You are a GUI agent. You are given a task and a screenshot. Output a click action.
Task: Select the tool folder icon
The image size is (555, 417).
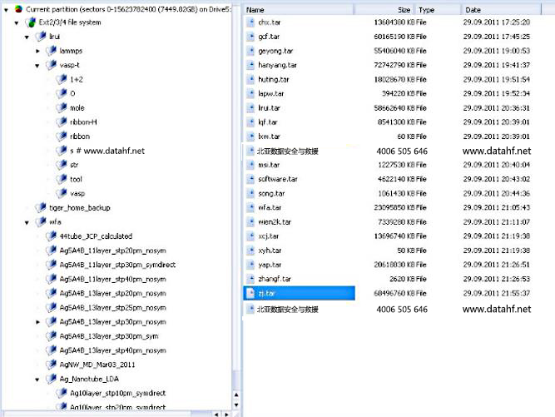[62, 179]
